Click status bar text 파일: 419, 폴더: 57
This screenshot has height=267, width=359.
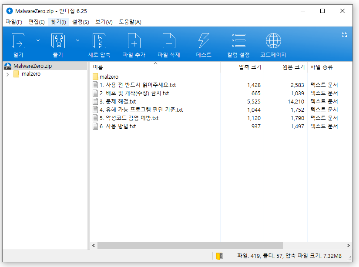[260, 256]
